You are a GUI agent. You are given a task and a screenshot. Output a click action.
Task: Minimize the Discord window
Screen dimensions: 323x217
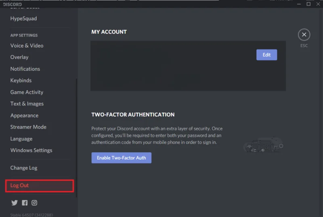(x=299, y=4)
